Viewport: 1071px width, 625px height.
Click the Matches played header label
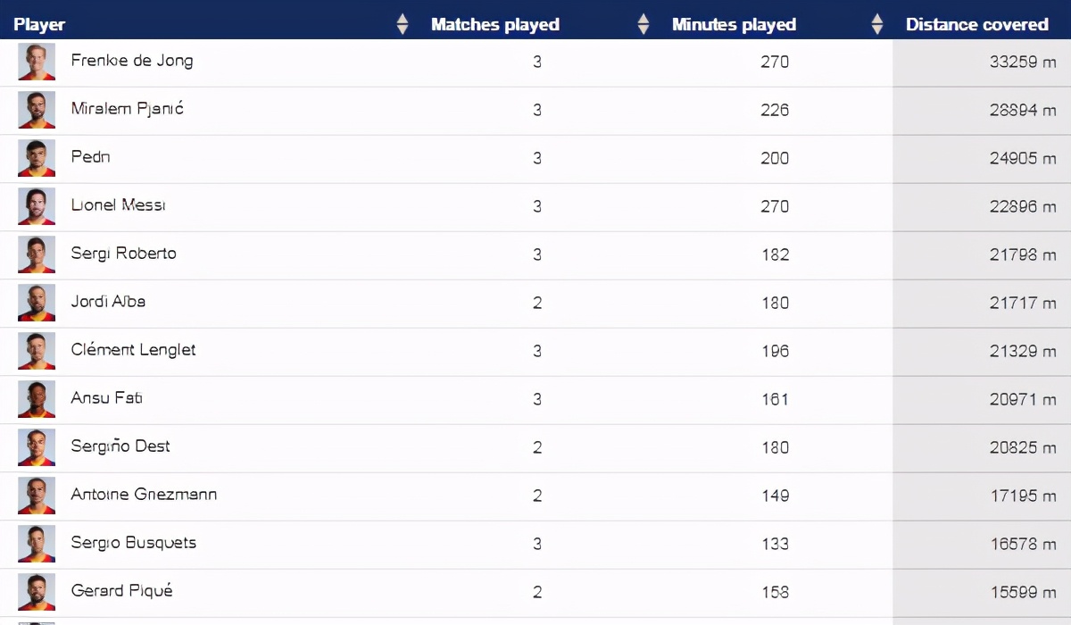495,25
